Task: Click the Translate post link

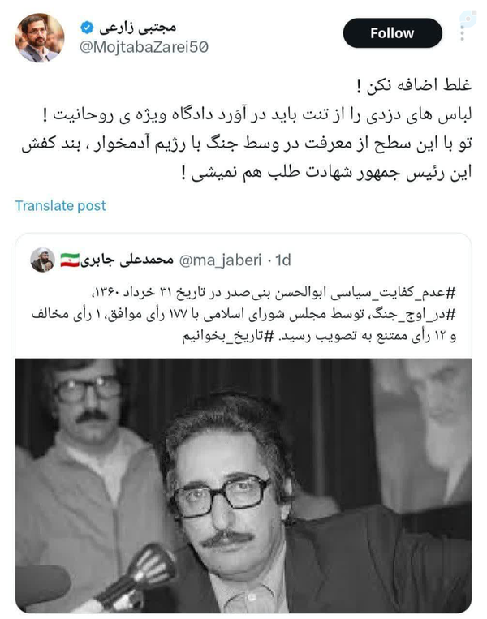Action: [60, 206]
